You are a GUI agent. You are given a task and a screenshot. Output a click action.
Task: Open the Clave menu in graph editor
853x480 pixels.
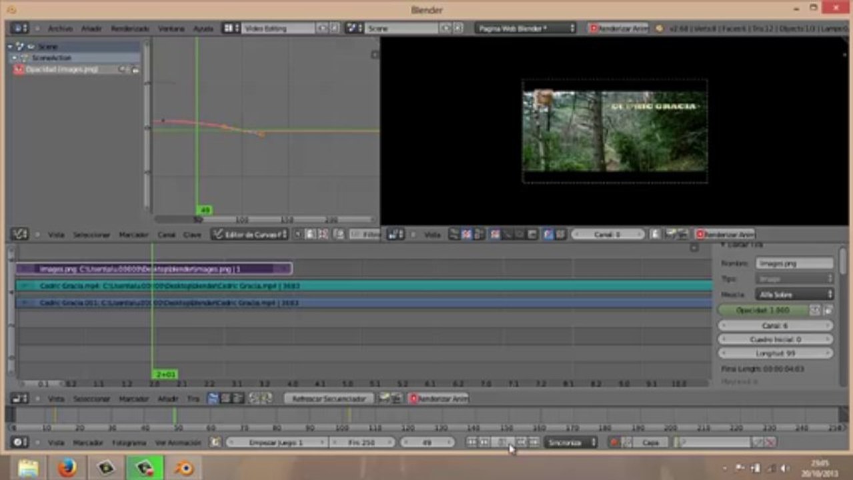(x=192, y=235)
